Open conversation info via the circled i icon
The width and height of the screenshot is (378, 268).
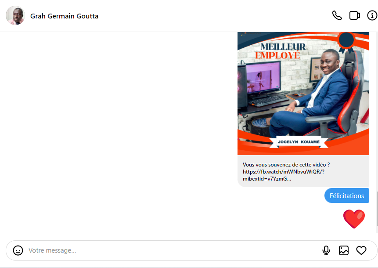coord(372,15)
